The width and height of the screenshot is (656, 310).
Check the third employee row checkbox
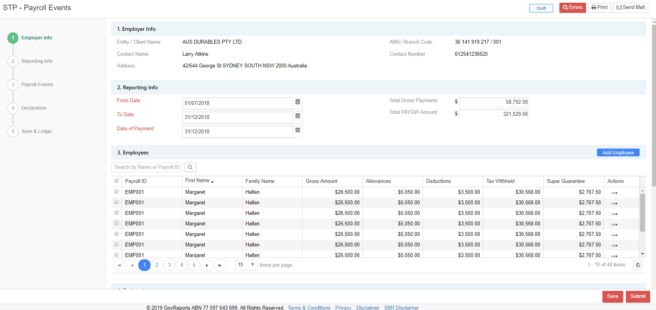tap(117, 213)
